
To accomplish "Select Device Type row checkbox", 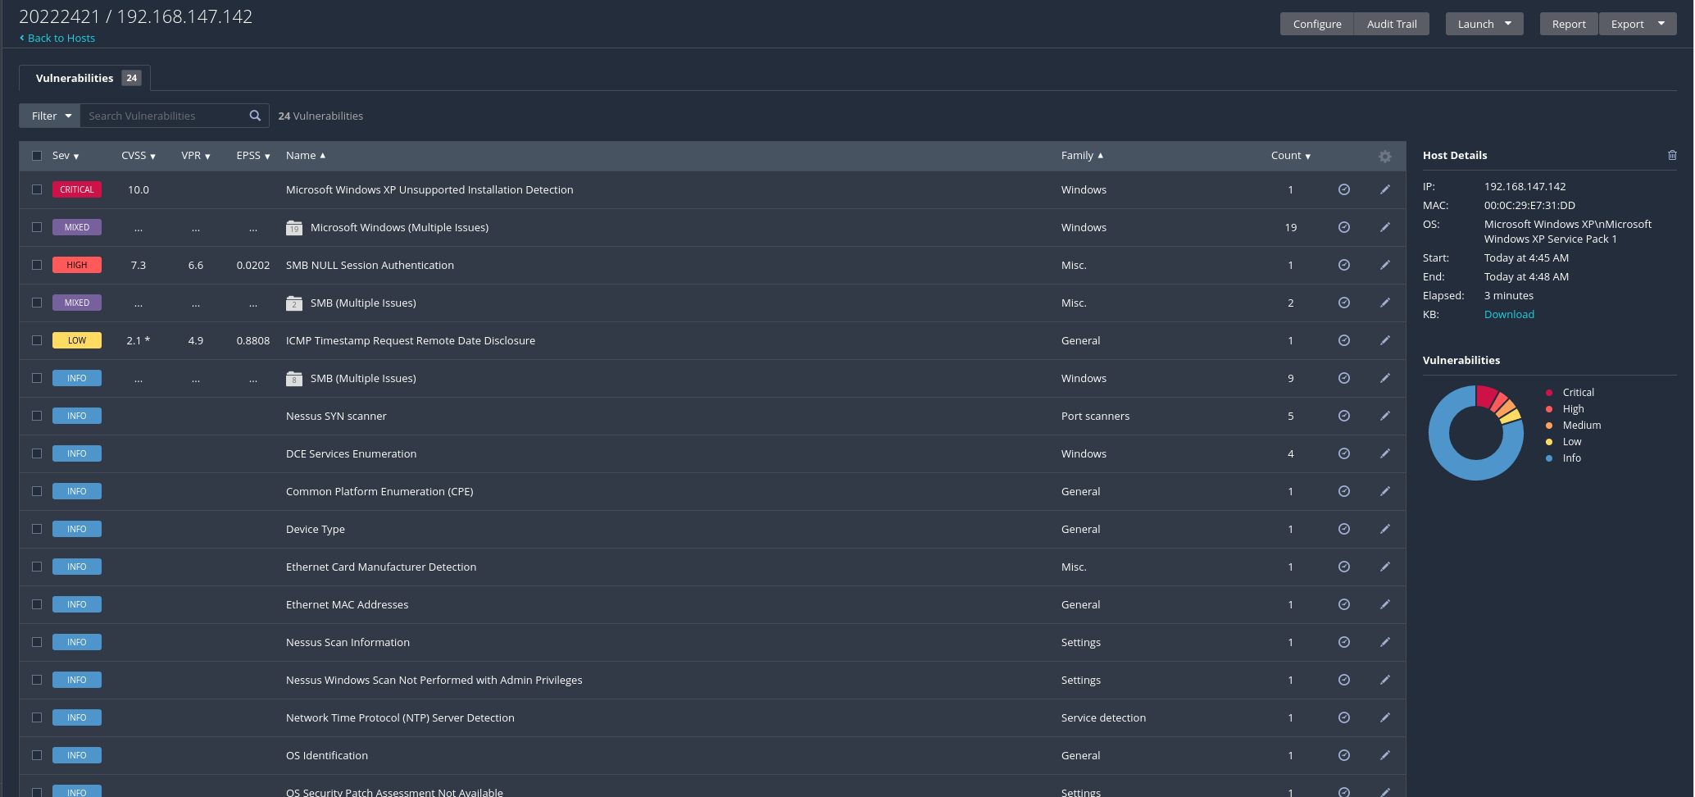I will pos(37,529).
